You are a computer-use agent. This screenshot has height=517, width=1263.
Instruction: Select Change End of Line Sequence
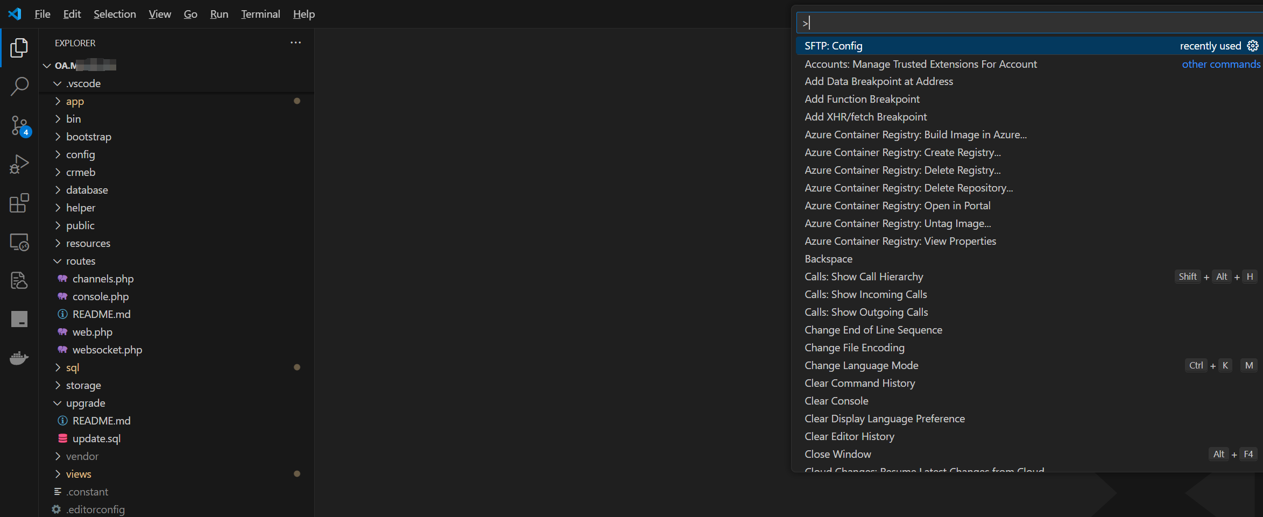(x=1029, y=330)
